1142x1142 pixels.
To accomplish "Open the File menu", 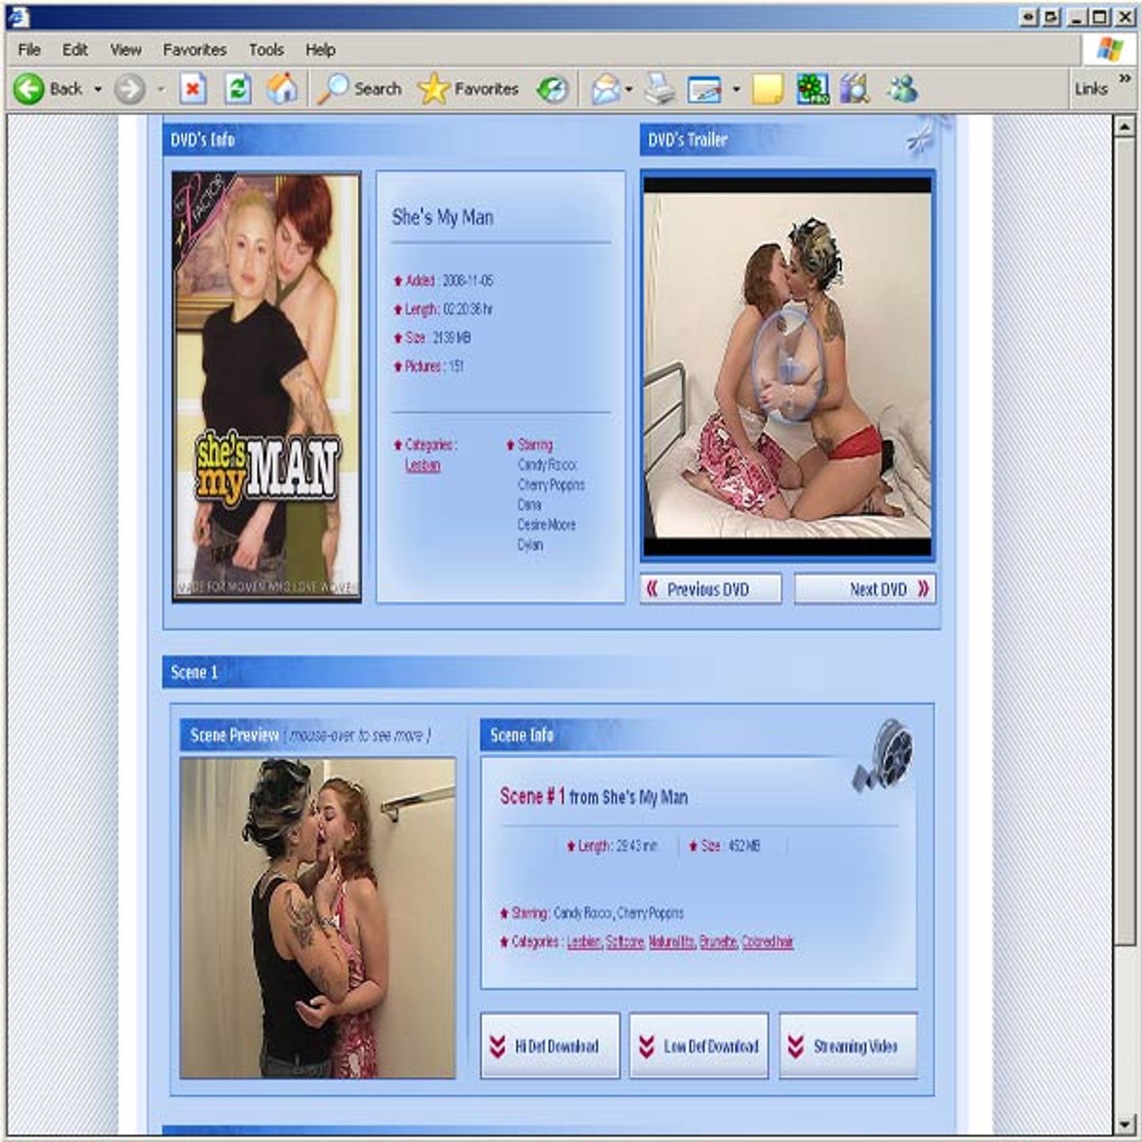I will click(29, 50).
